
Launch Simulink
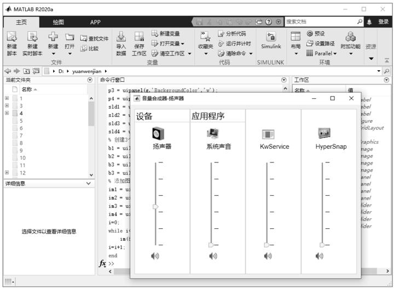click(271, 40)
